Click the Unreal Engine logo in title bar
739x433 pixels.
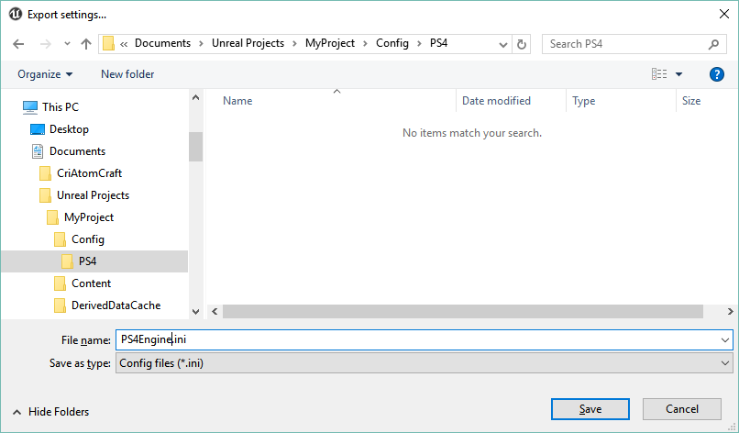click(x=16, y=14)
